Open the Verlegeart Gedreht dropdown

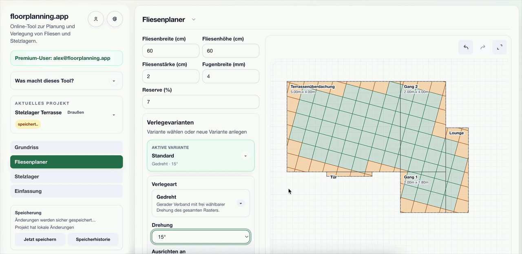click(241, 203)
